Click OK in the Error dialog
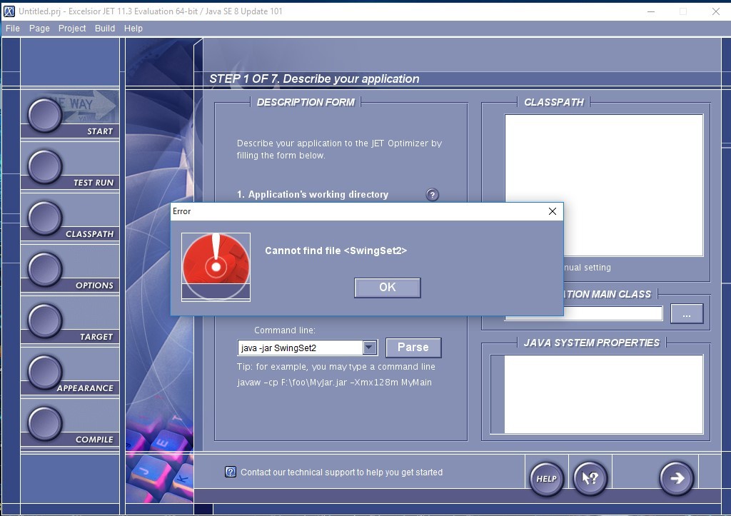 coord(388,288)
